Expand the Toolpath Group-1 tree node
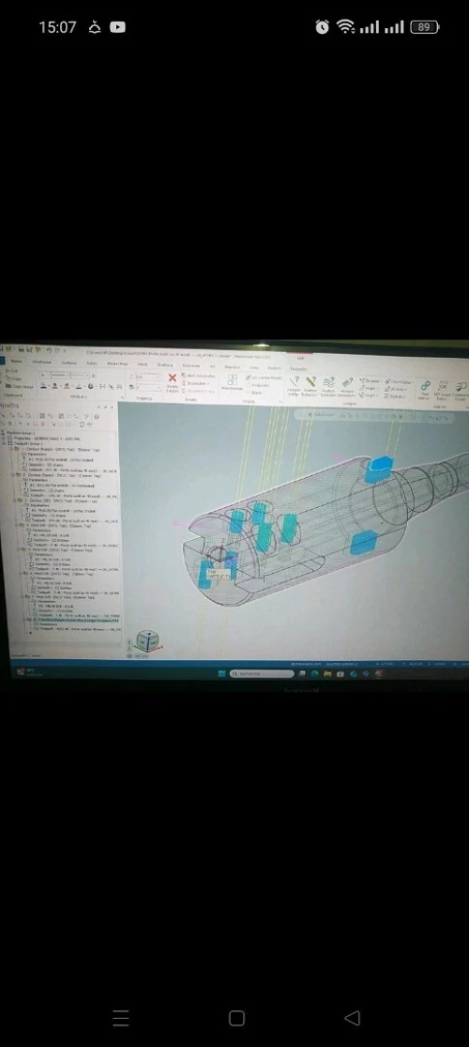This screenshot has height=1047, width=469. click(6, 443)
